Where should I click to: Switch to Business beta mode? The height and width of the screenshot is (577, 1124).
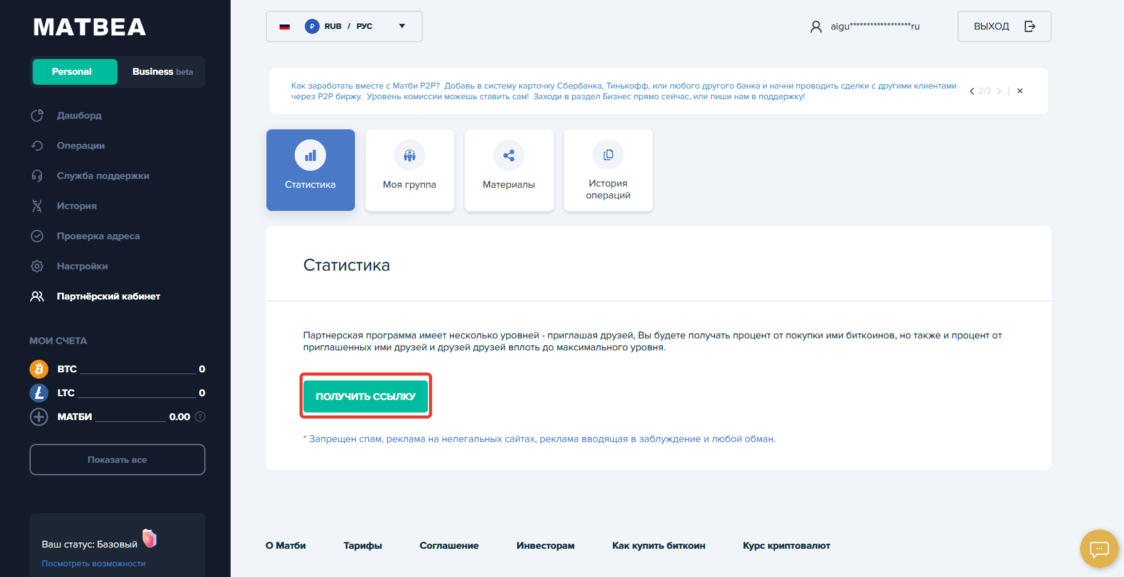162,72
